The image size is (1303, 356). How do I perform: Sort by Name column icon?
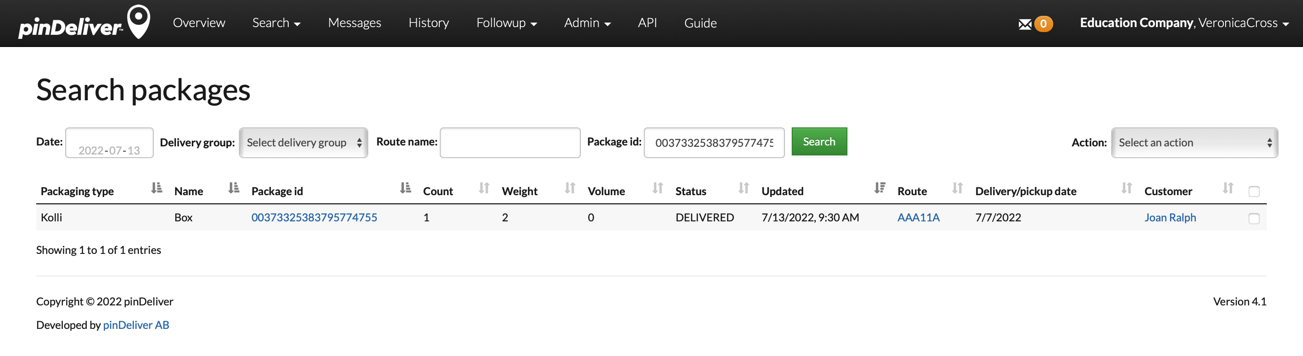tap(234, 188)
